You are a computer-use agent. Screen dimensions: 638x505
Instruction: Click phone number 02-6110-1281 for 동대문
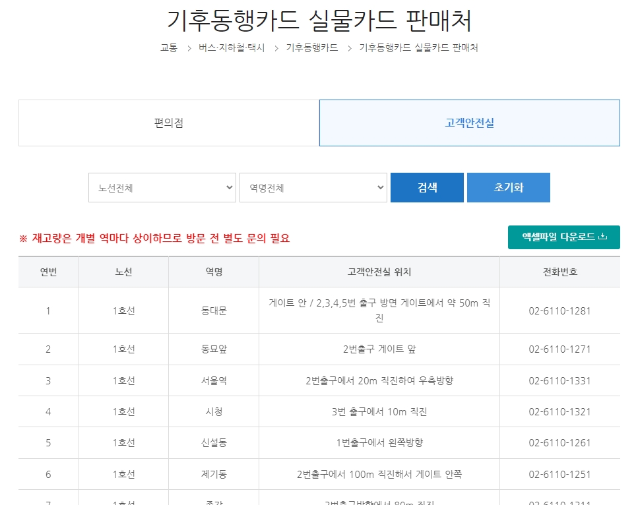pyautogui.click(x=560, y=310)
